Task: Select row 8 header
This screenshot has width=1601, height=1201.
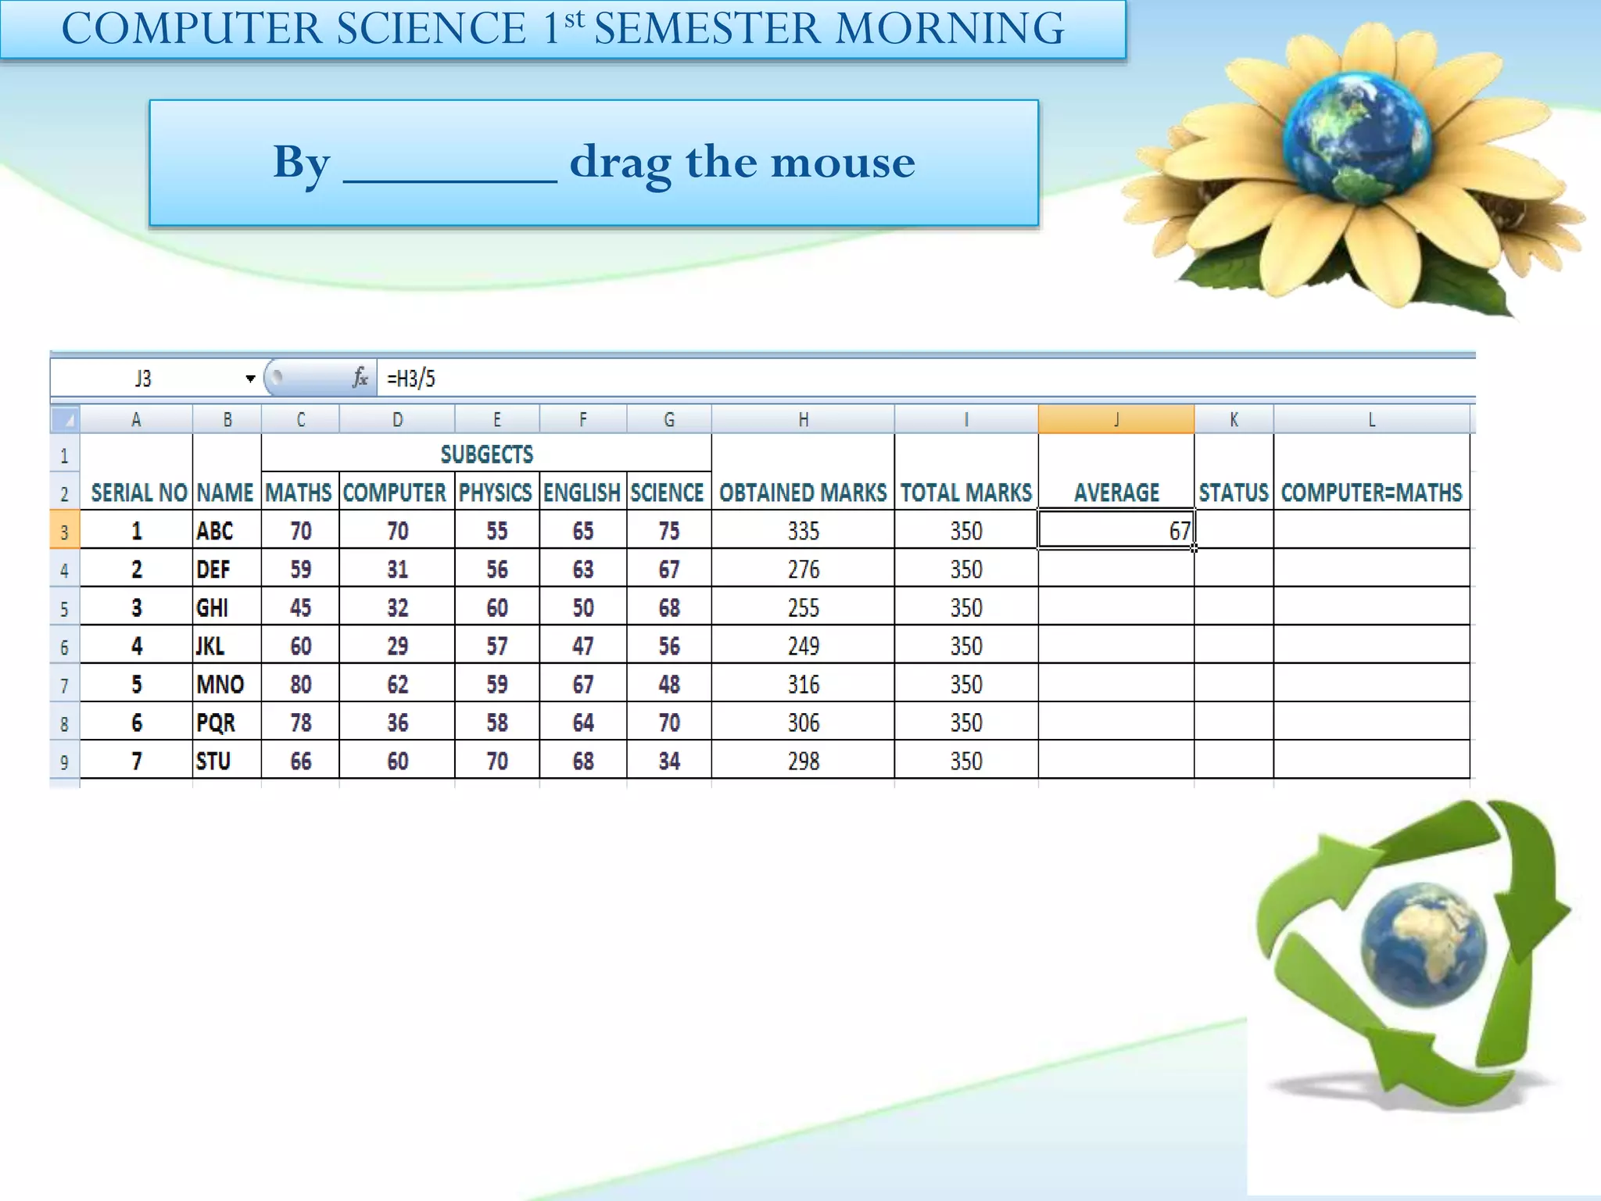Action: point(65,722)
